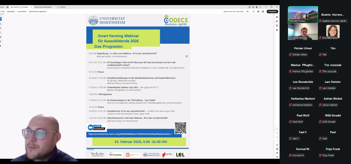The image size is (351, 164).
Task: Click the Home icon in Acrobat
Action: pos(7,7)
